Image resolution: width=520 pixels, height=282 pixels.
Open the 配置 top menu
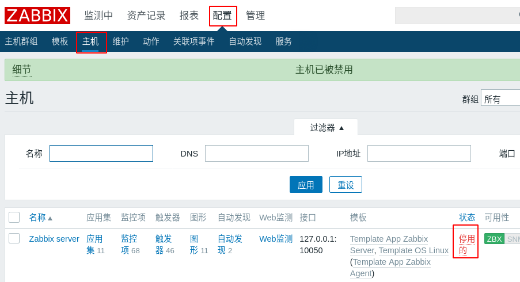pyautogui.click(x=222, y=16)
